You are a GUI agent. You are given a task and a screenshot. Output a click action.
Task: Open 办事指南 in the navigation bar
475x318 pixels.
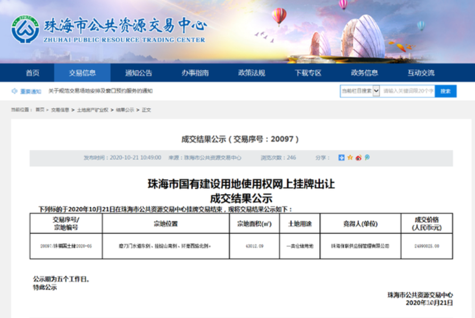(195, 73)
